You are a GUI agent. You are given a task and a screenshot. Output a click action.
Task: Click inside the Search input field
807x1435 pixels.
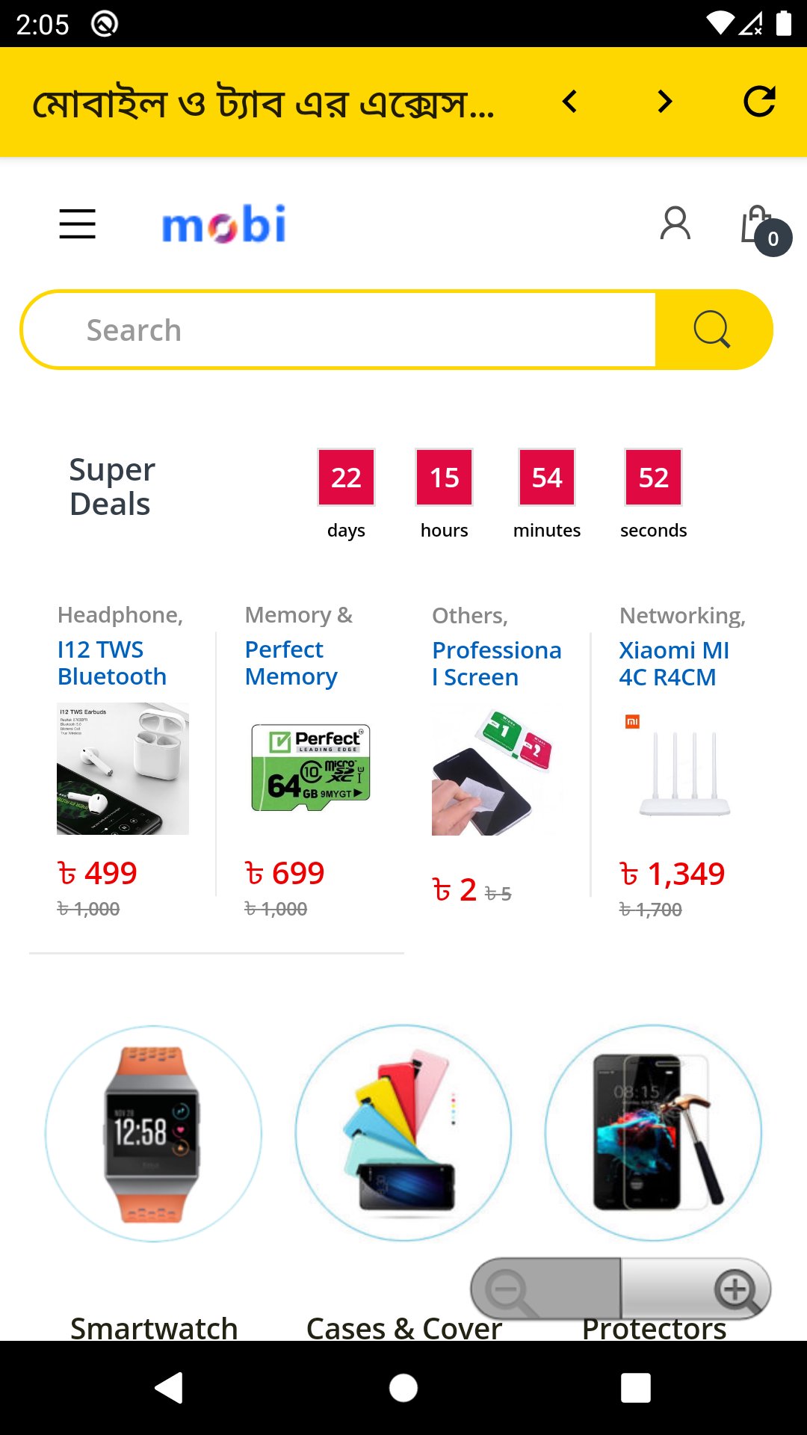coord(336,329)
